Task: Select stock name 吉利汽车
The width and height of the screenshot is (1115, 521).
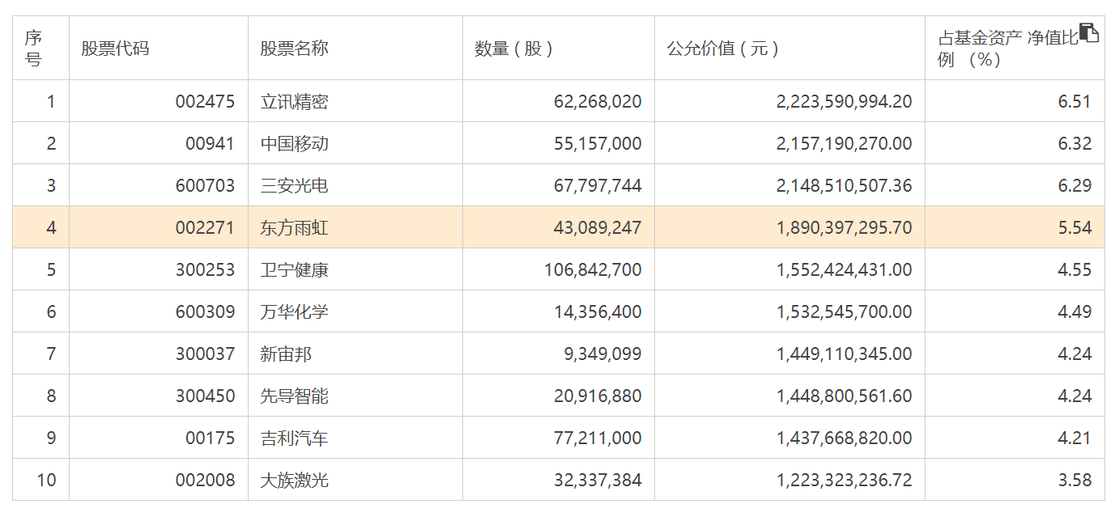Action: (294, 438)
